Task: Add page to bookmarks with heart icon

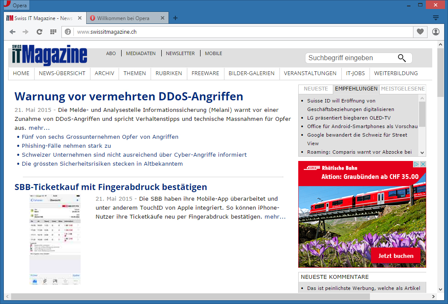Action: (420, 32)
